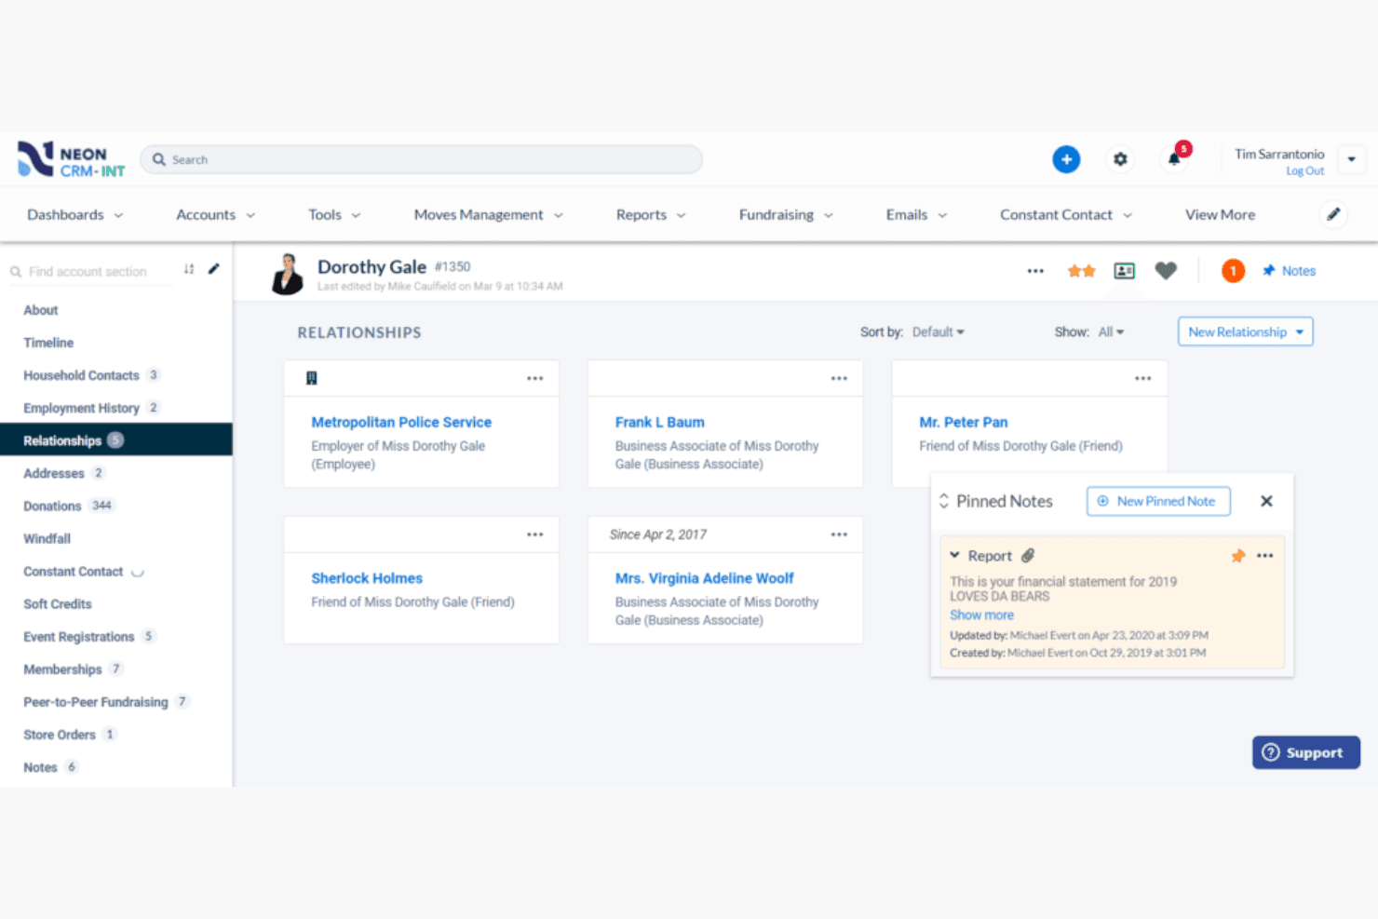
Task: Click the two gold stars rating icon
Action: click(x=1081, y=271)
